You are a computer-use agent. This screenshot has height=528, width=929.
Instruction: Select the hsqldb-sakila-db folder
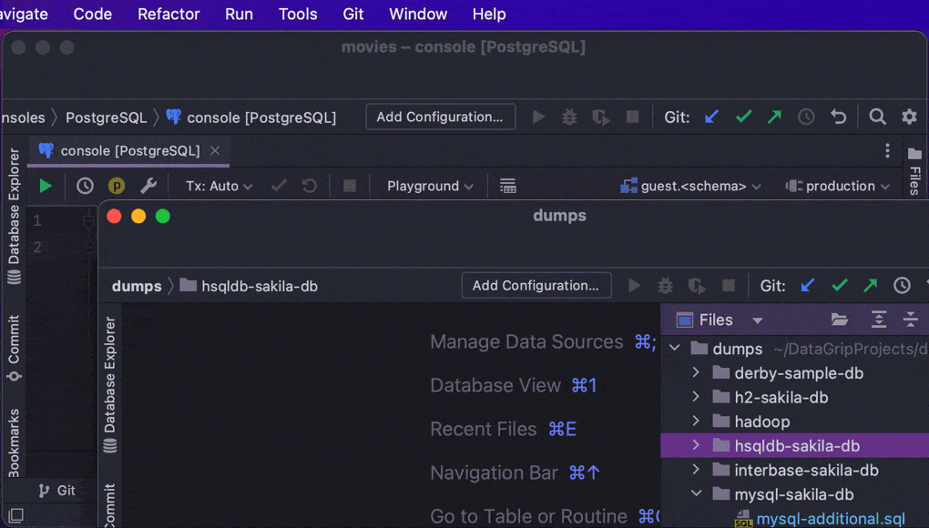[797, 446]
